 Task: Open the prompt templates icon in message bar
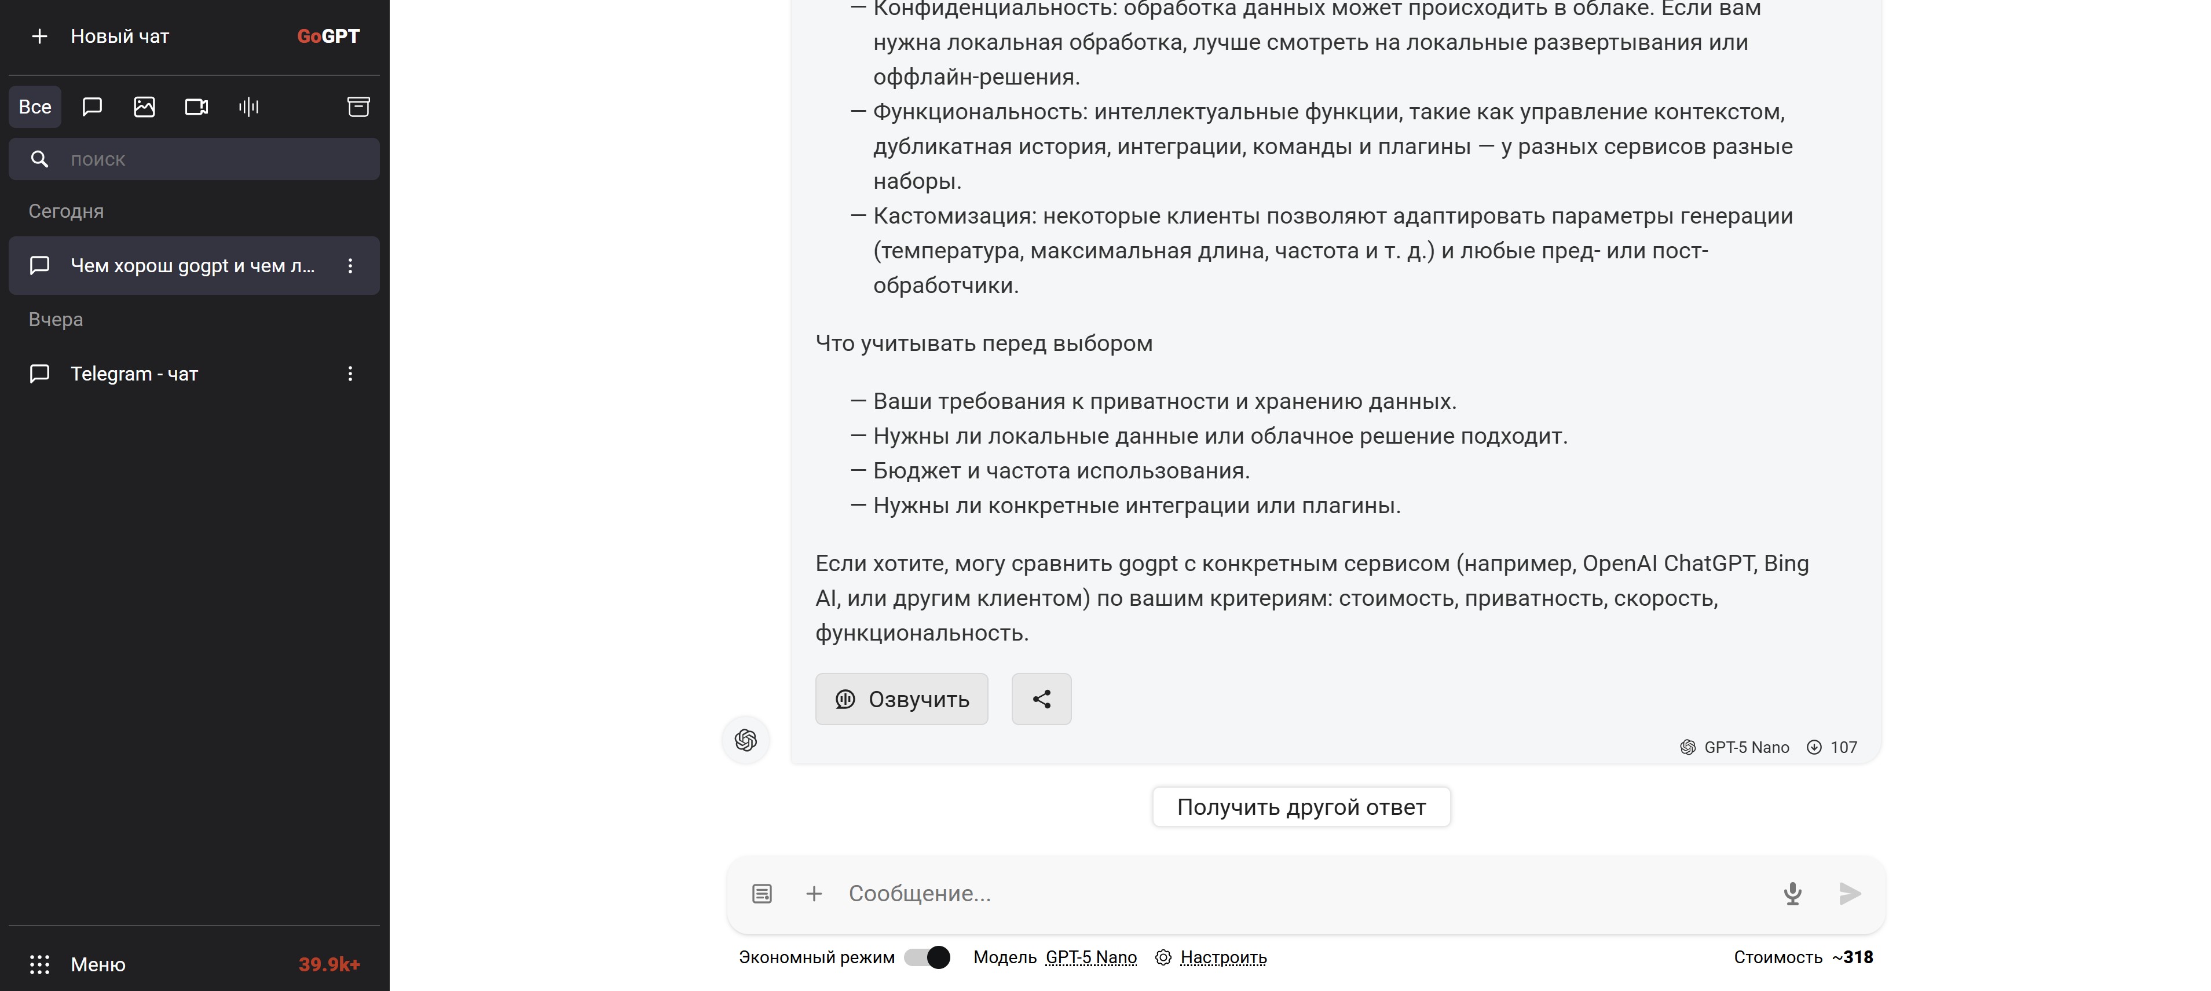(762, 894)
